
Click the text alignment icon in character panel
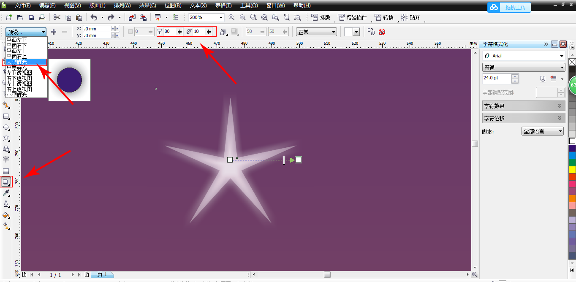pyautogui.click(x=554, y=79)
